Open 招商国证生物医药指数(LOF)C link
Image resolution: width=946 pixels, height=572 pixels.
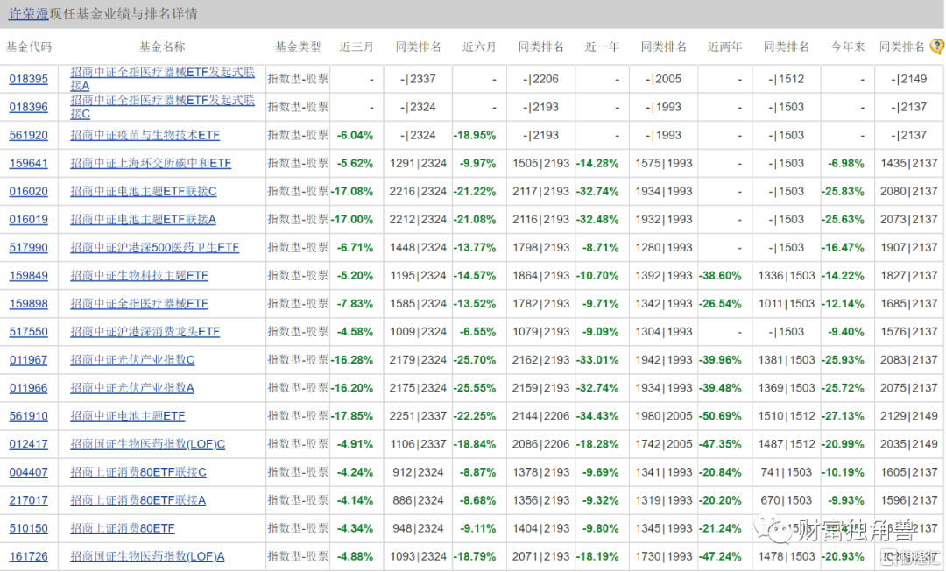[x=148, y=444]
